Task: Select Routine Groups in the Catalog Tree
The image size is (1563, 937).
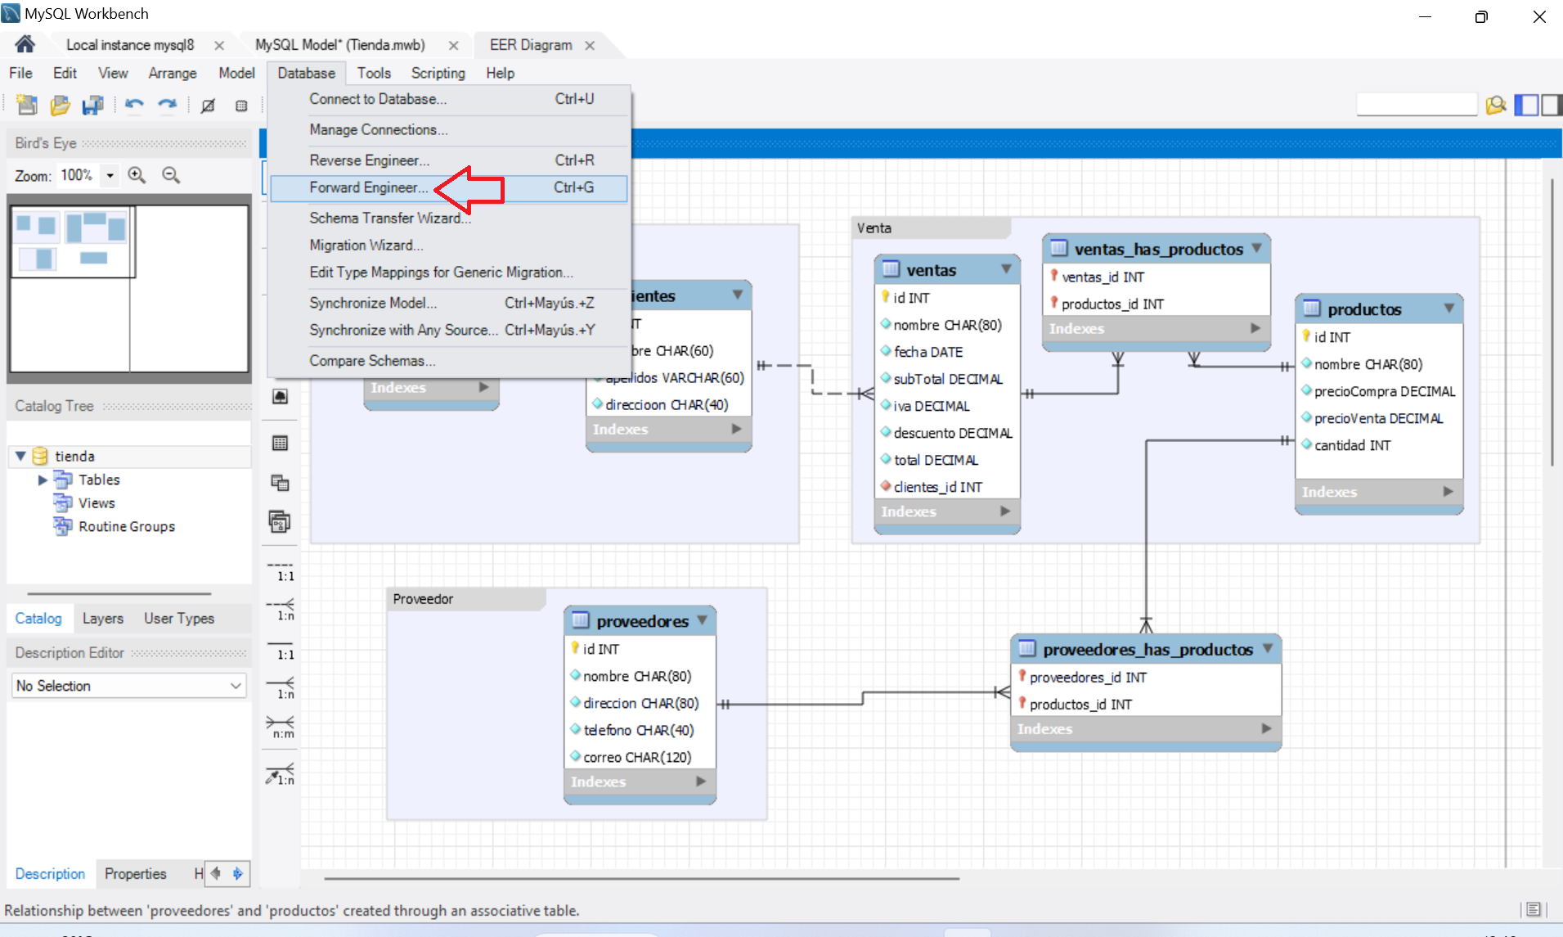Action: [x=127, y=526]
